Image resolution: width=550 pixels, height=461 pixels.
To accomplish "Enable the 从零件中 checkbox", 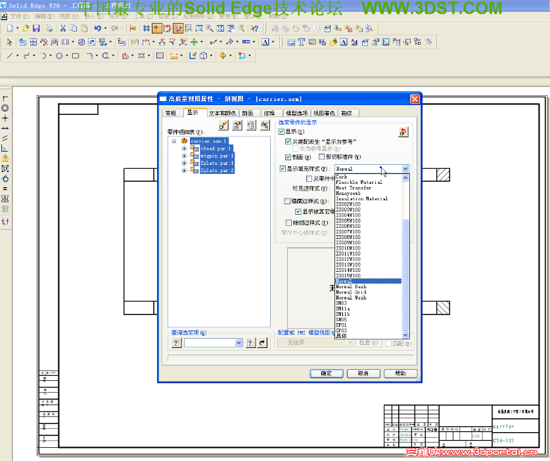I will pyautogui.click(x=309, y=179).
